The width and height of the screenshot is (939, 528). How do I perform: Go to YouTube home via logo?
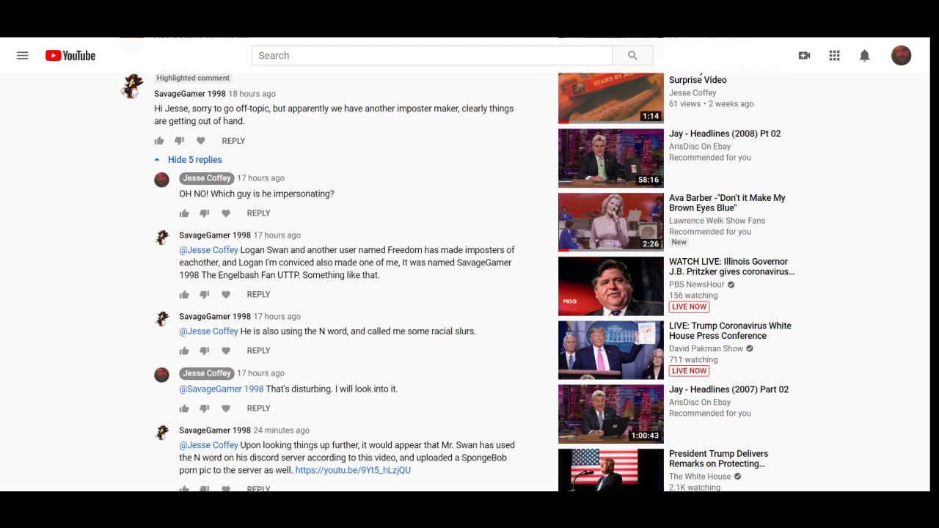70,56
